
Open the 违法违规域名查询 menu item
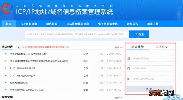pos(78,24)
